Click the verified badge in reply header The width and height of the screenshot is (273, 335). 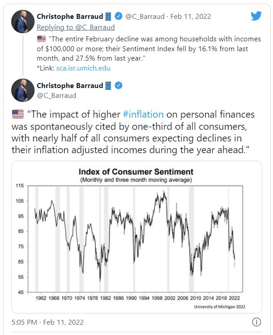click(x=119, y=16)
